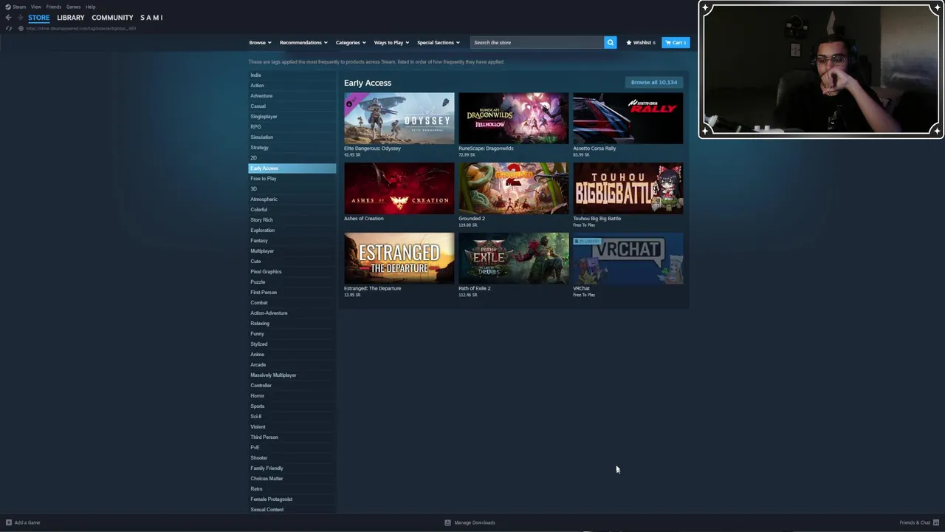Click the Manage Downloads icon
Image resolution: width=945 pixels, height=532 pixels.
tap(447, 522)
